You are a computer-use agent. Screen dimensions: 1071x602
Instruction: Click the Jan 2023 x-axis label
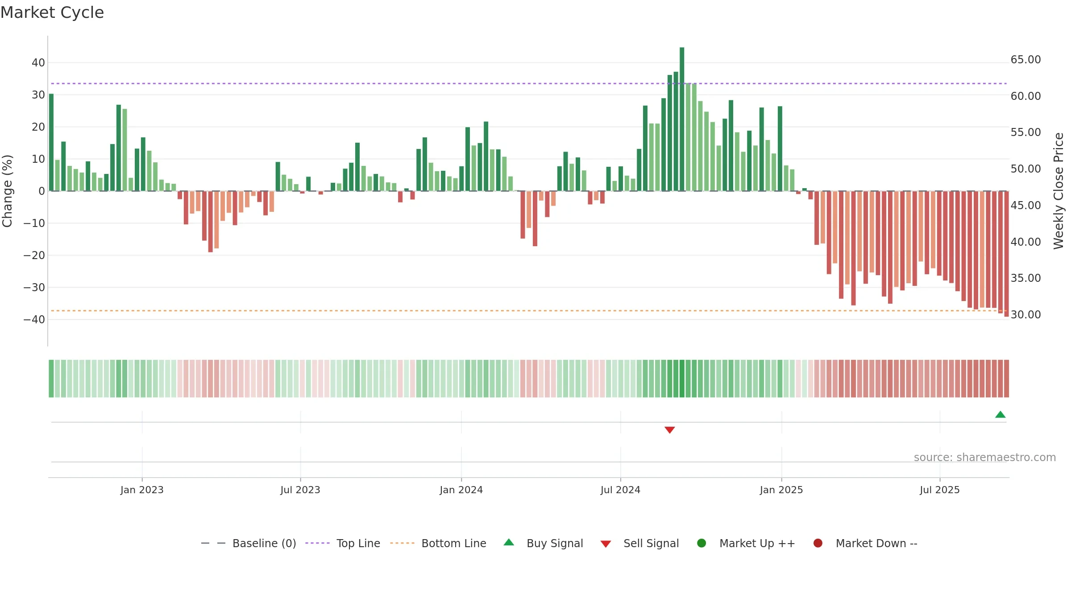pos(142,490)
